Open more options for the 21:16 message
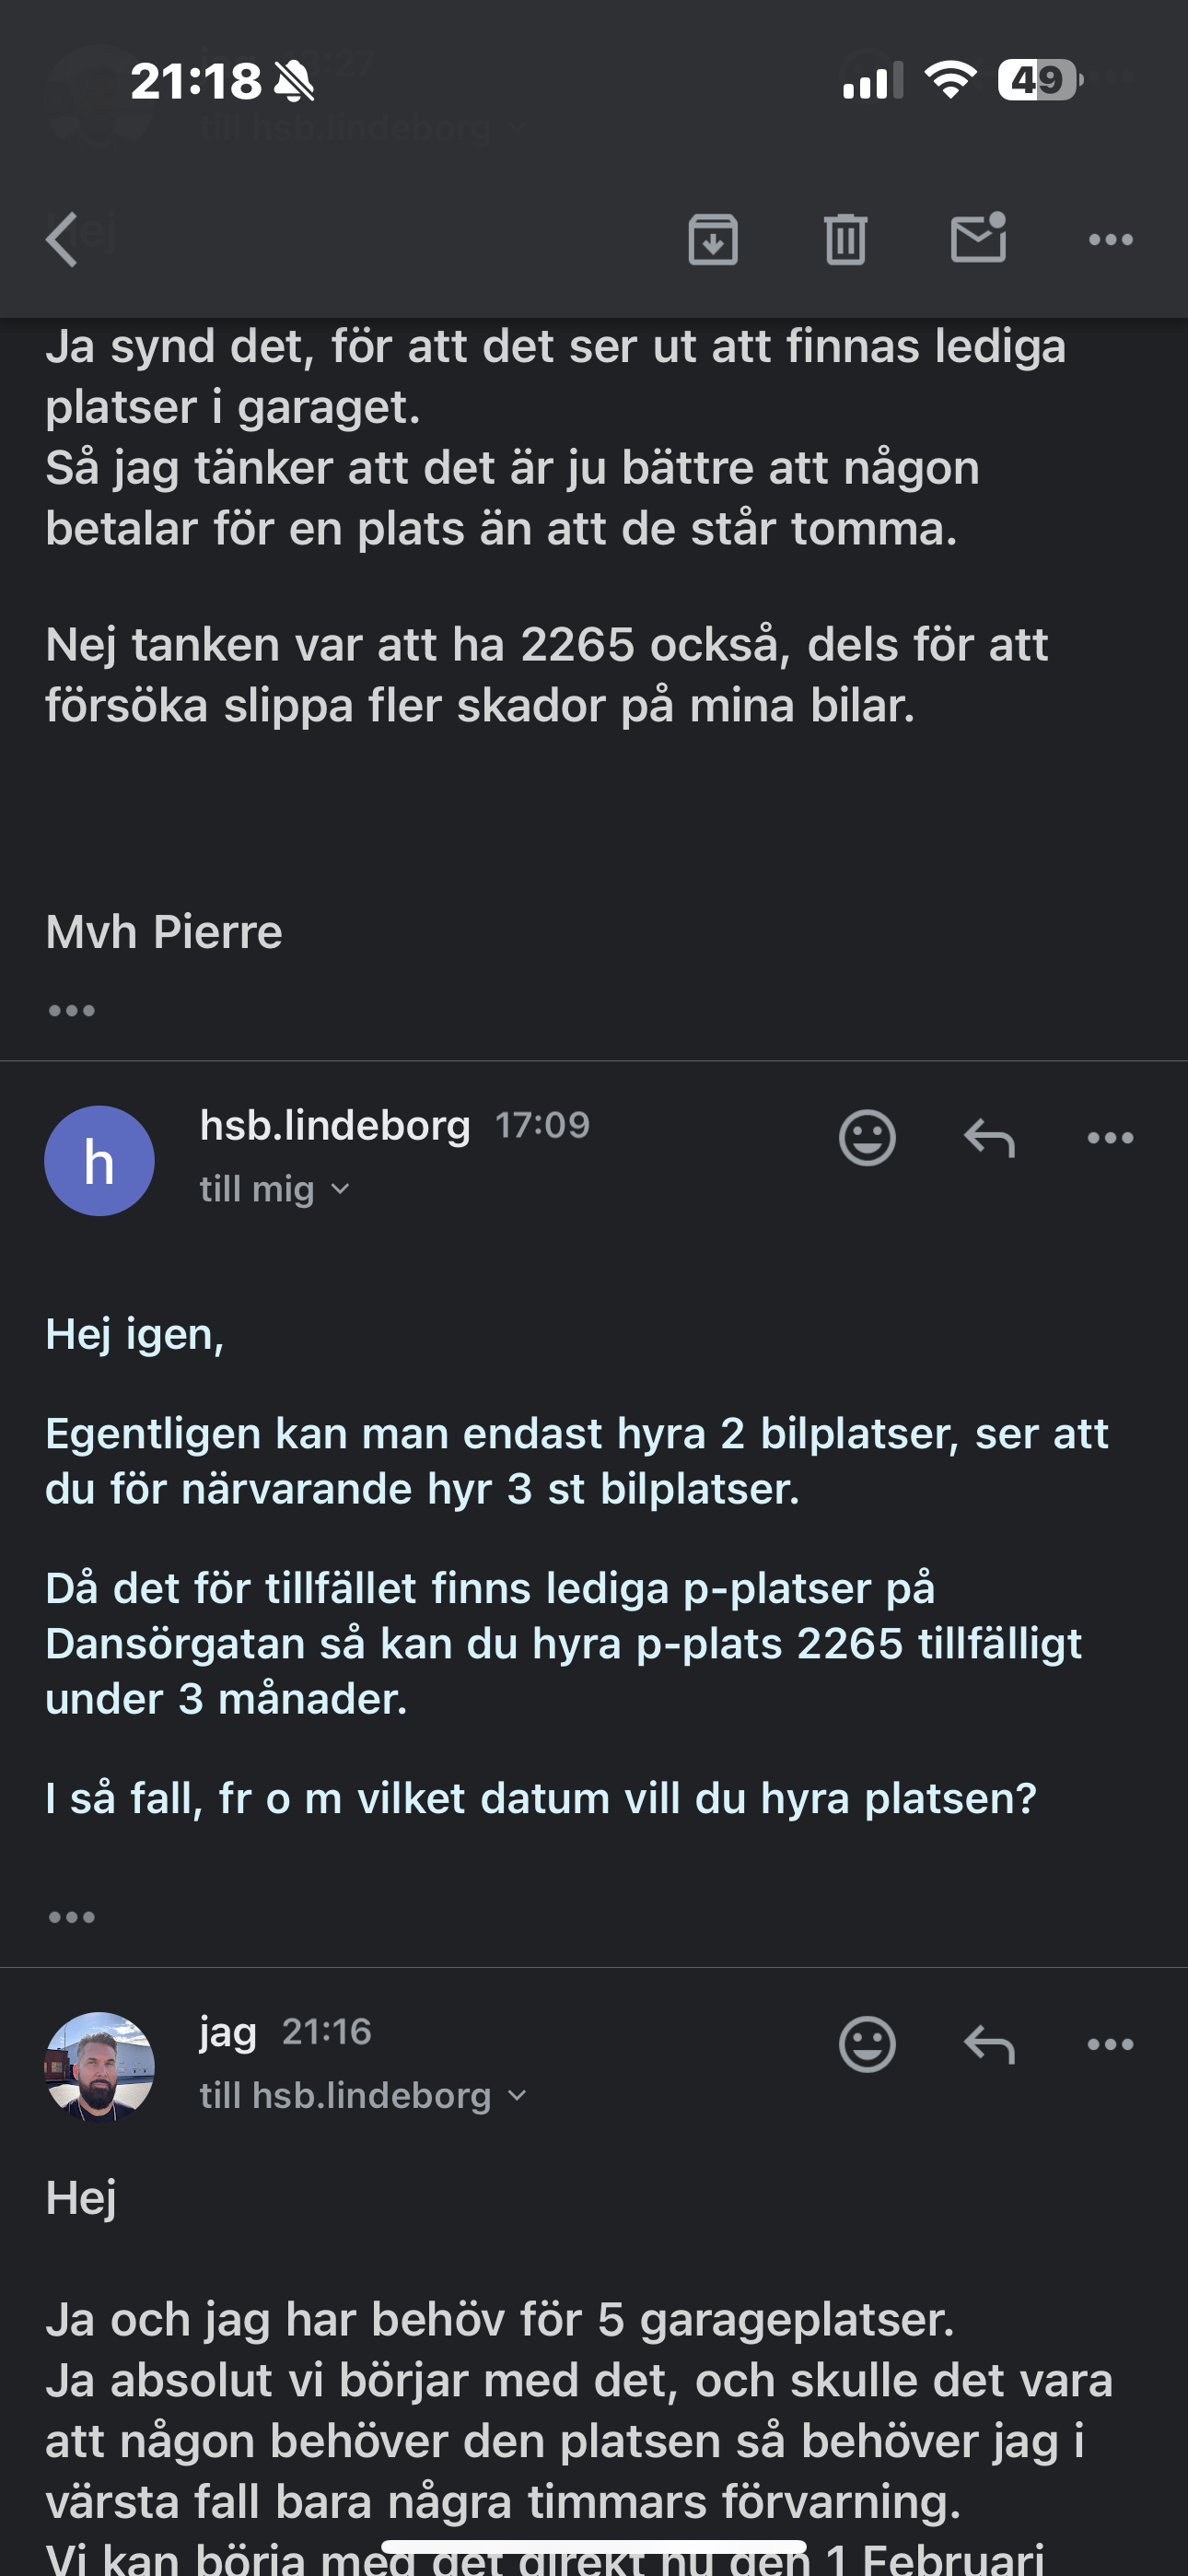 pos(1110,2045)
